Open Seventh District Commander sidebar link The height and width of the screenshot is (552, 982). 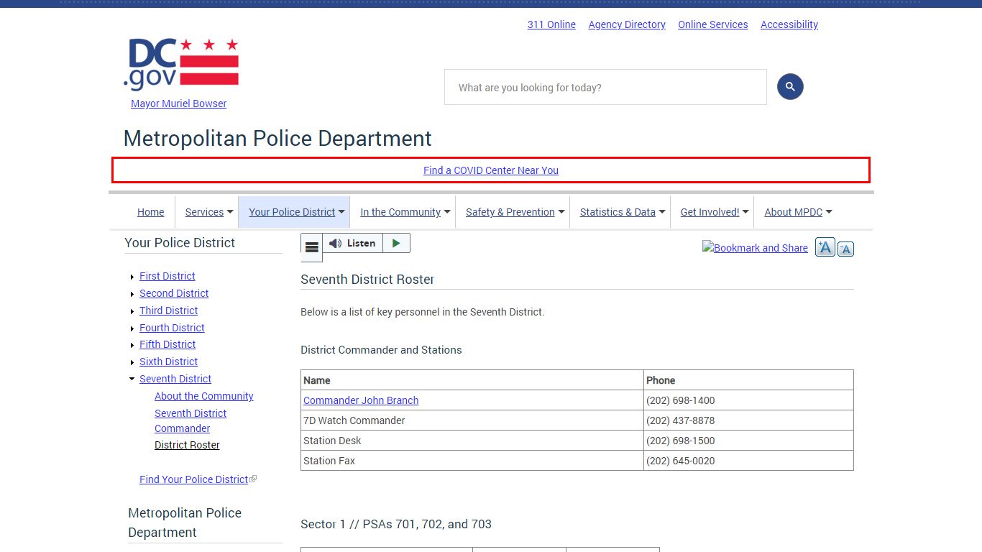(191, 420)
